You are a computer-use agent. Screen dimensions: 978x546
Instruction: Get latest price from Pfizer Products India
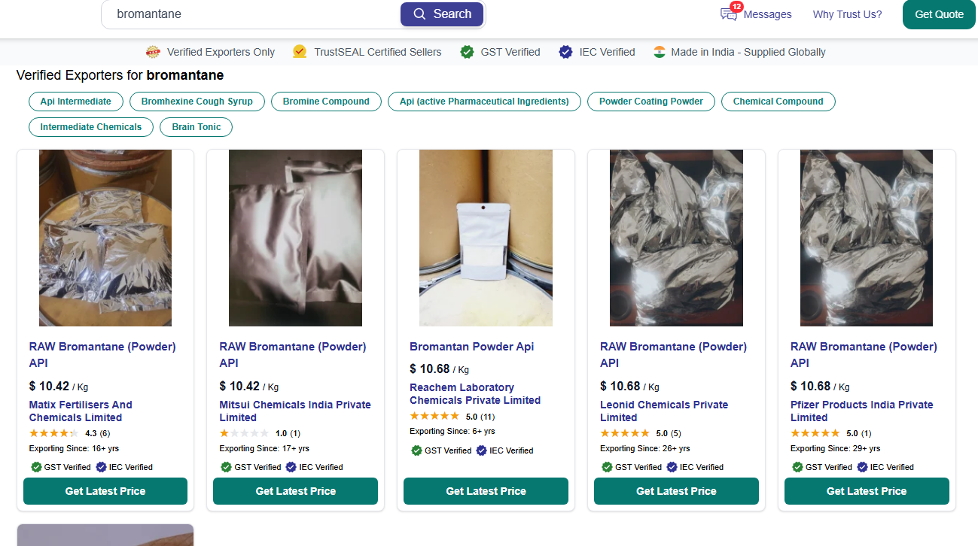pos(867,491)
